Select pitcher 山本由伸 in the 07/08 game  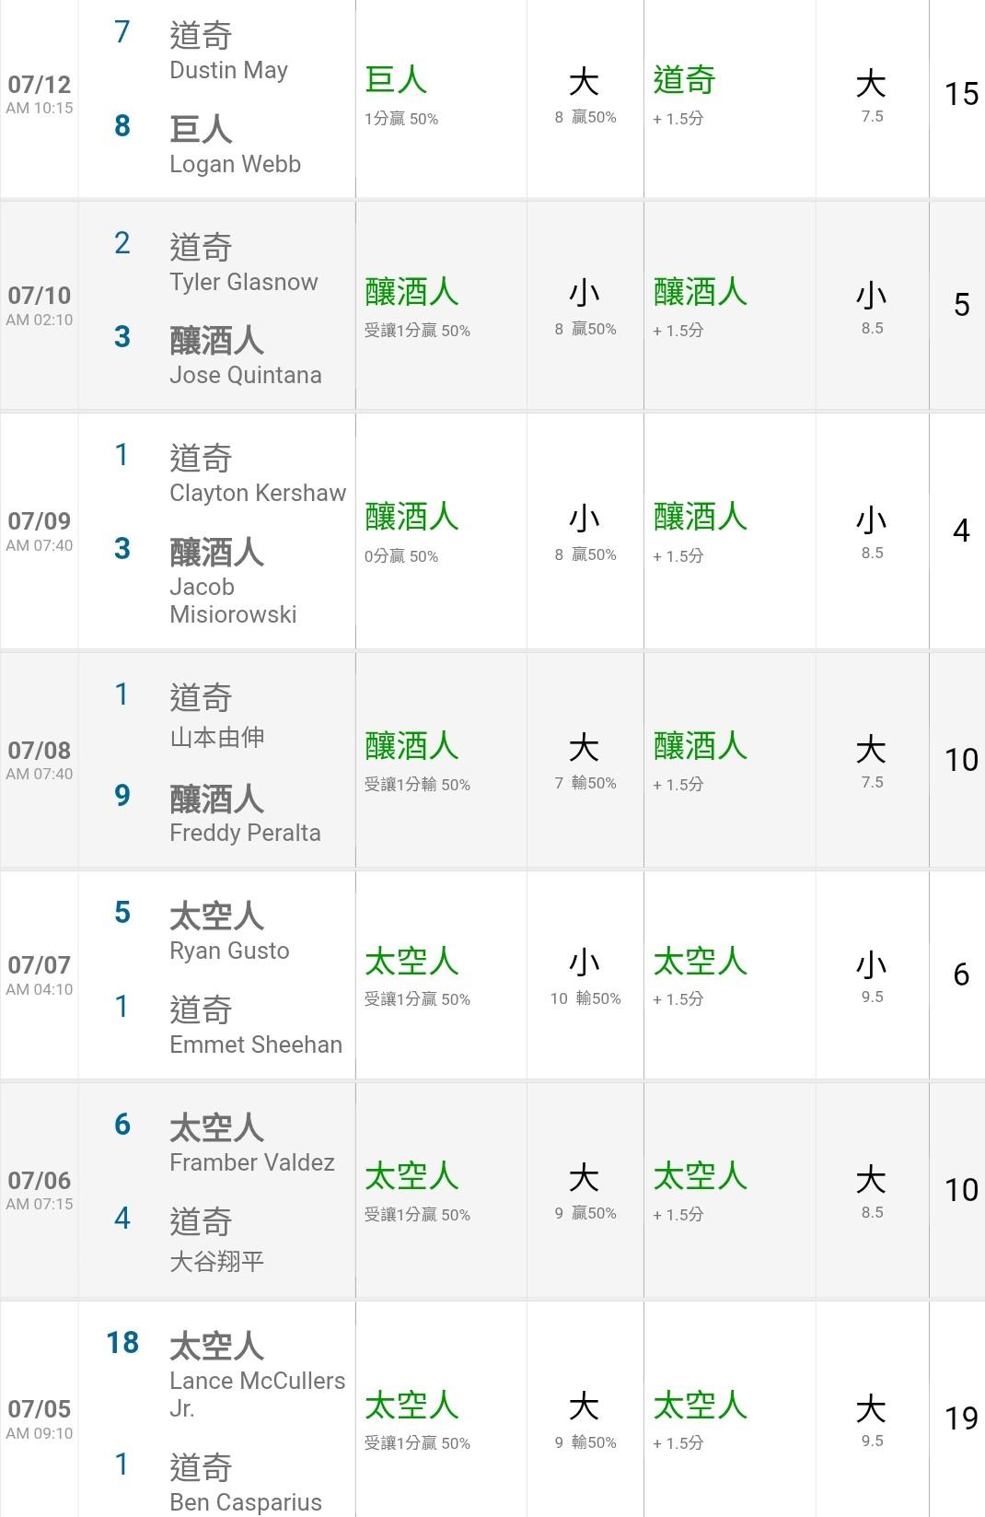click(217, 737)
